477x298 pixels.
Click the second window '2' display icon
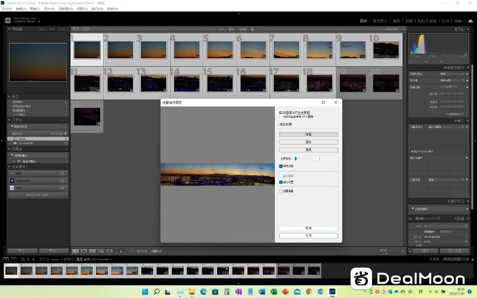14,259
